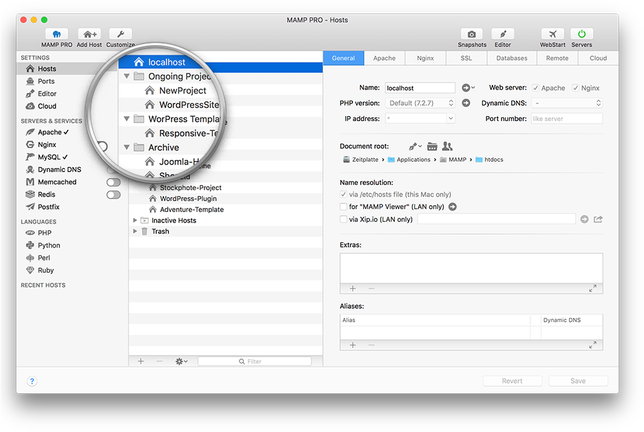Switch to the Apache tab
This screenshot has width=644, height=432.
(385, 58)
